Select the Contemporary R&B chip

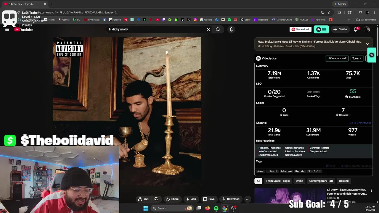[x=321, y=181]
